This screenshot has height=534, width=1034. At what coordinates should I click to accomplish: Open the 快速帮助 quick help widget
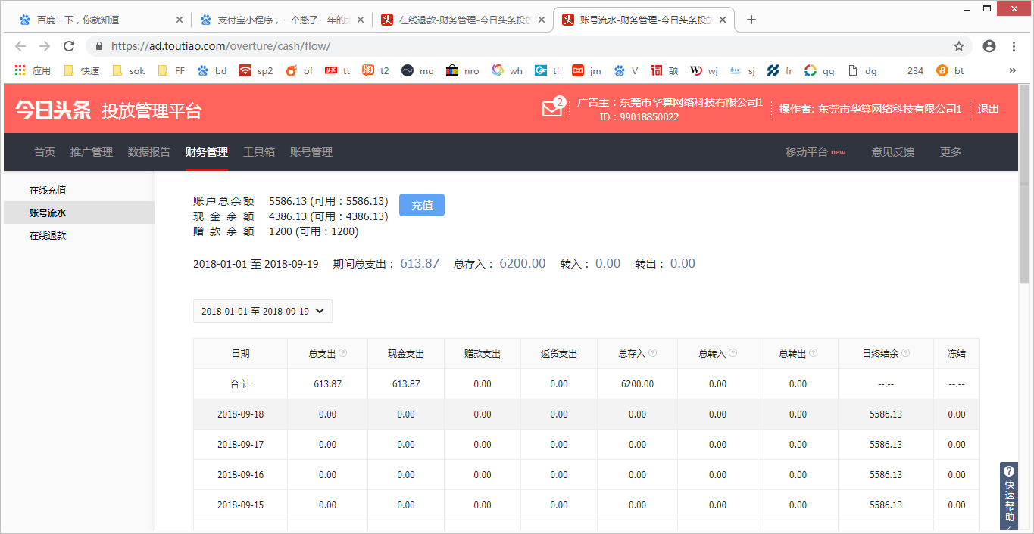pos(1009,496)
